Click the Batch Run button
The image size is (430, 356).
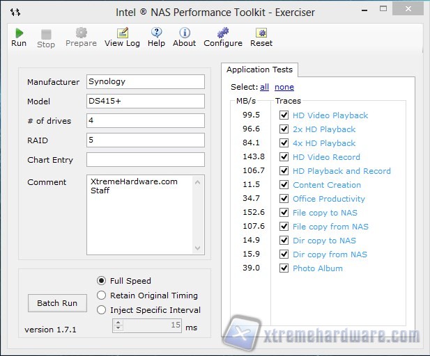pyautogui.click(x=57, y=303)
